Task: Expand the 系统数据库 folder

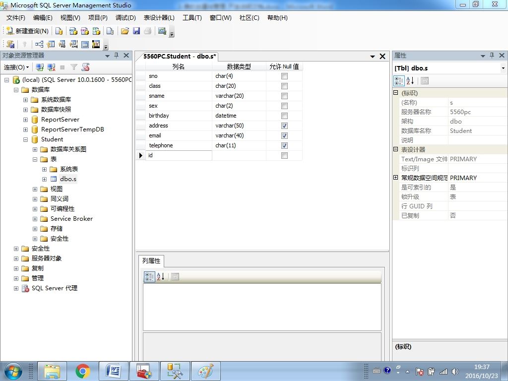Action: click(25, 100)
